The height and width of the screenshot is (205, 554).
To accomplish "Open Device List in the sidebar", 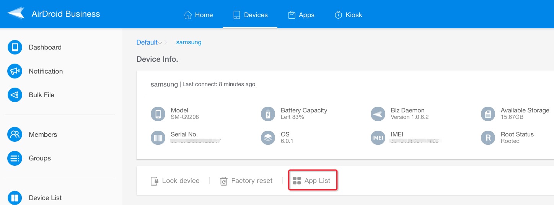I will click(x=34, y=198).
